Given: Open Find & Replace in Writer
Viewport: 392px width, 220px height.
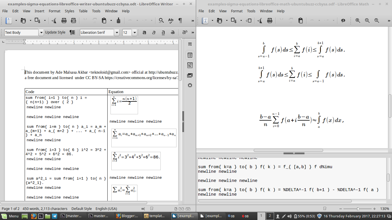Looking at the screenshot, I should click(x=162, y=20).
